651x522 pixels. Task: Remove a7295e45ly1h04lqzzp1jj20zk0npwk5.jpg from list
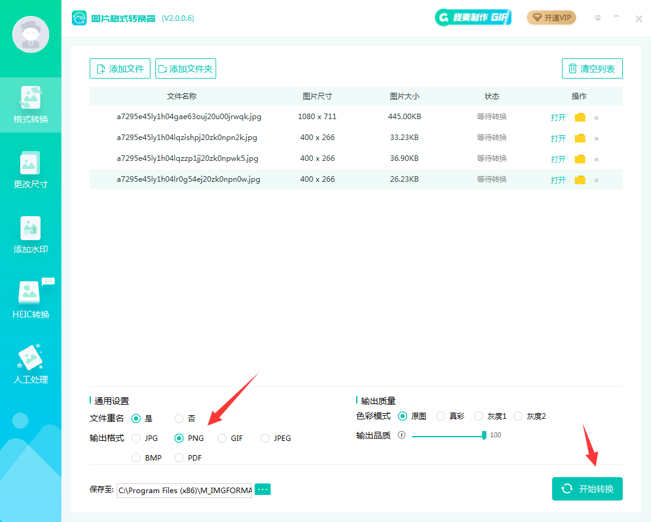click(596, 160)
